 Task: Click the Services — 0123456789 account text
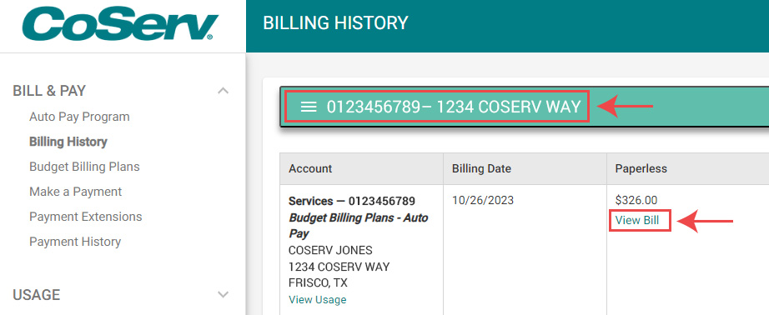[352, 201]
